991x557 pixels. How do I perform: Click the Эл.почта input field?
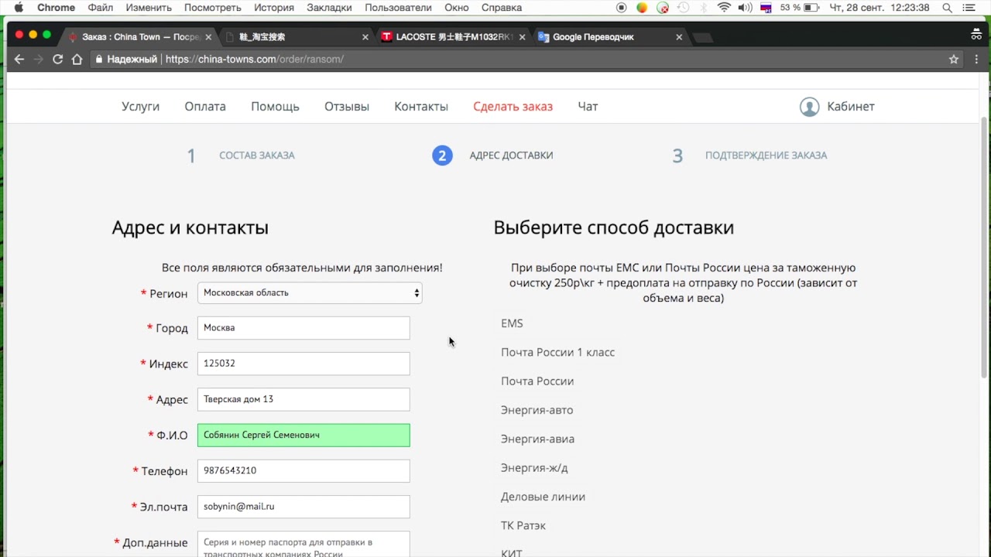(x=303, y=507)
